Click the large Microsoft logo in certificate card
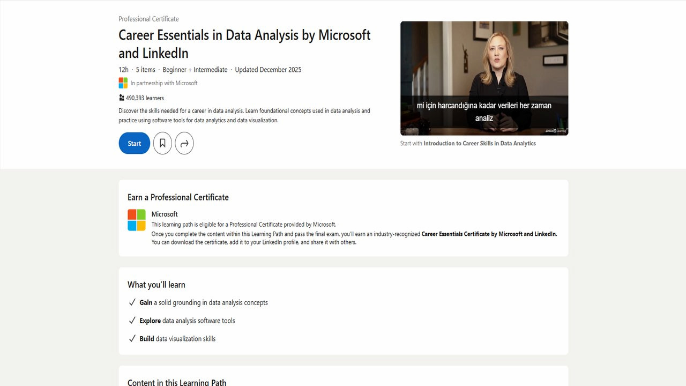Screen dimensions: 686x386 point(137,220)
